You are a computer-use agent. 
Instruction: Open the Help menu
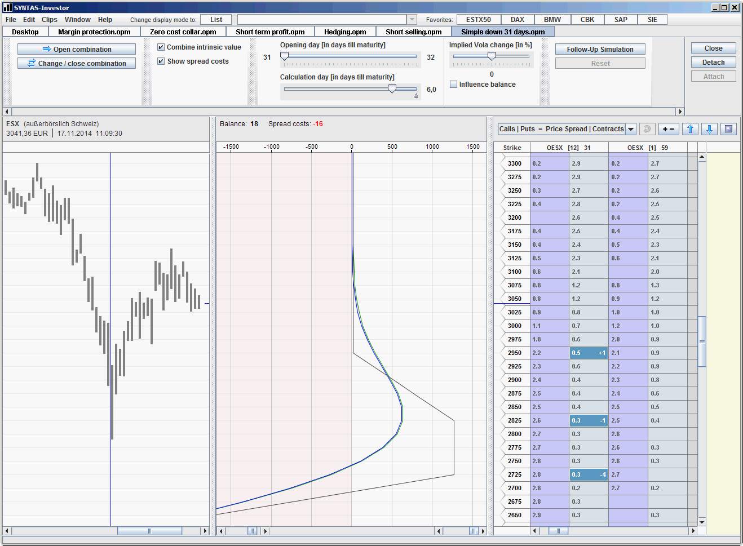click(105, 20)
